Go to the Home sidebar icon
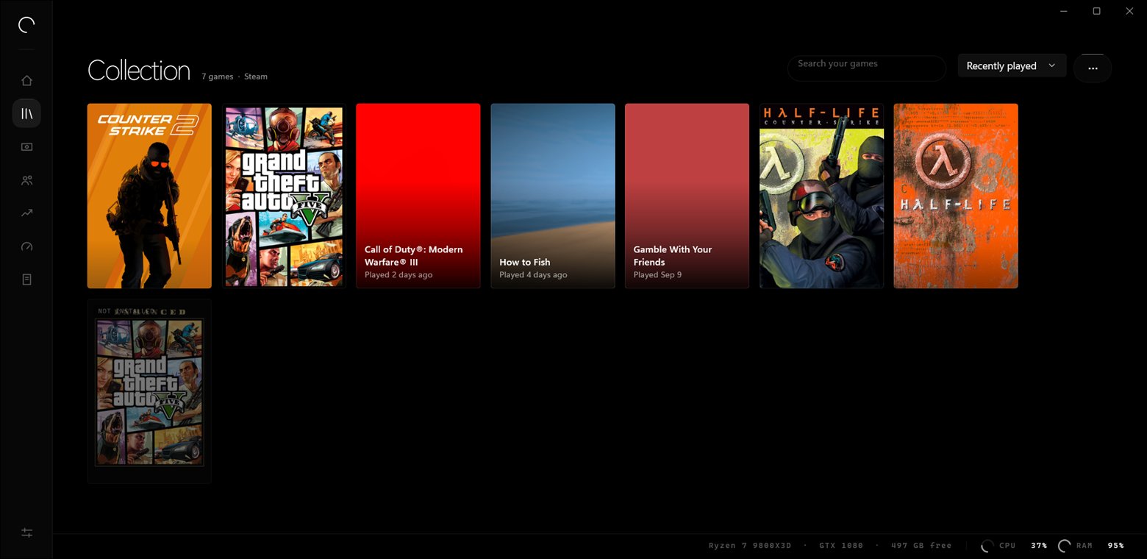 [x=26, y=81]
